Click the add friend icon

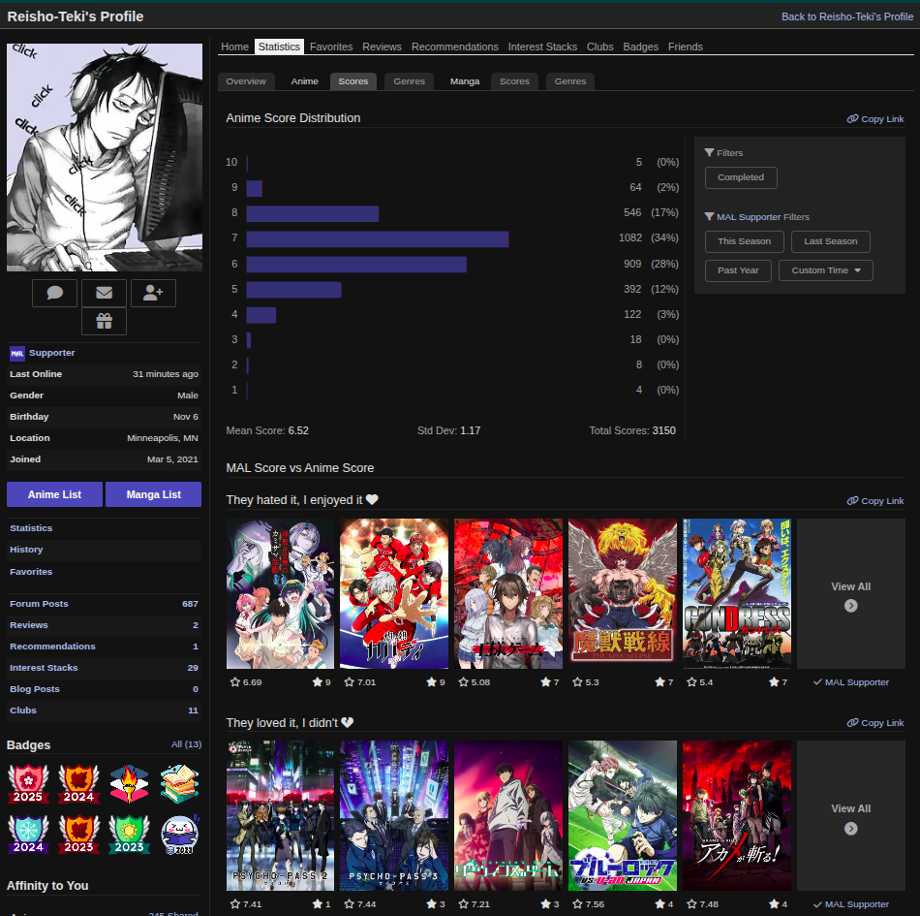click(x=153, y=293)
